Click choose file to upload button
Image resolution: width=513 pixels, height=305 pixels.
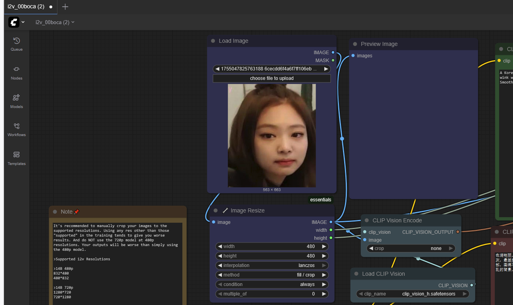click(272, 78)
